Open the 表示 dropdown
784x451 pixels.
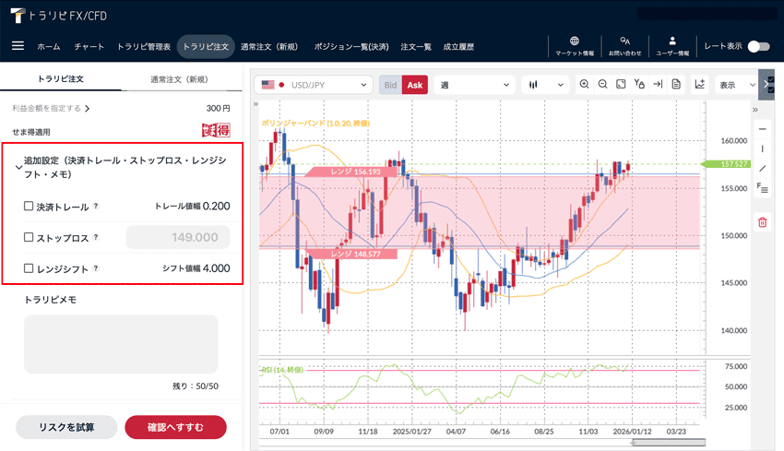[x=737, y=85]
